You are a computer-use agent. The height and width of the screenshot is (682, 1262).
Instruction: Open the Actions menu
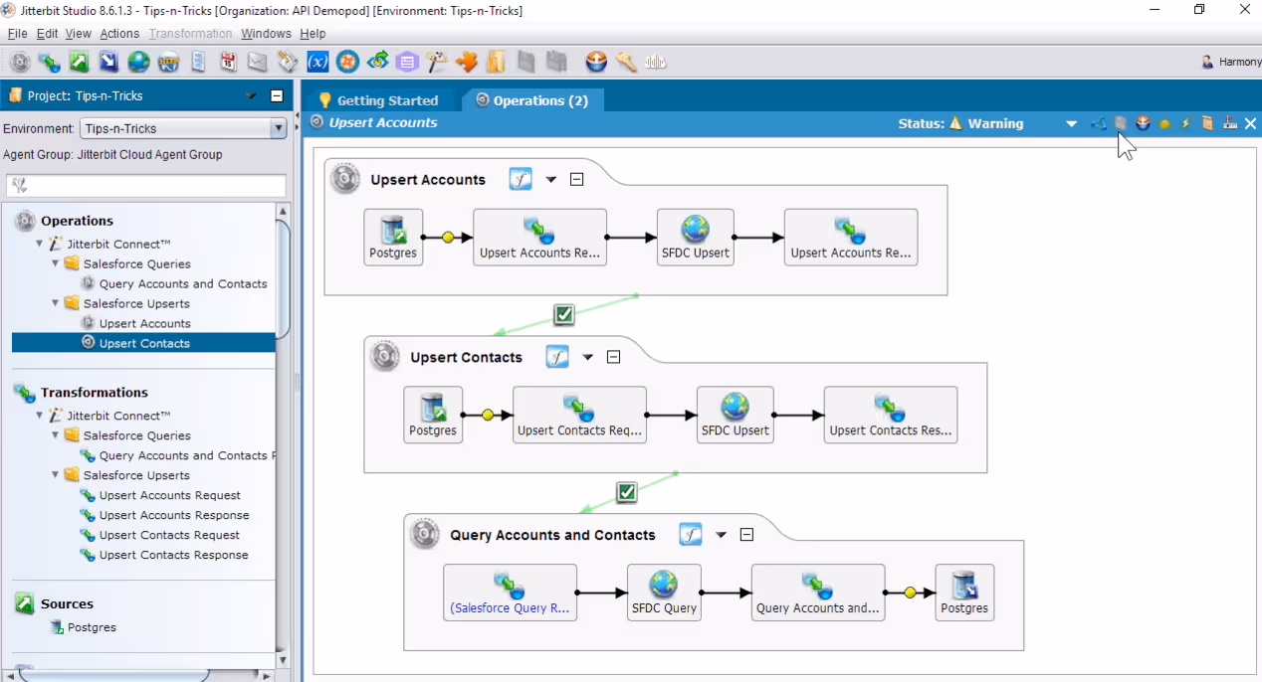tap(119, 34)
